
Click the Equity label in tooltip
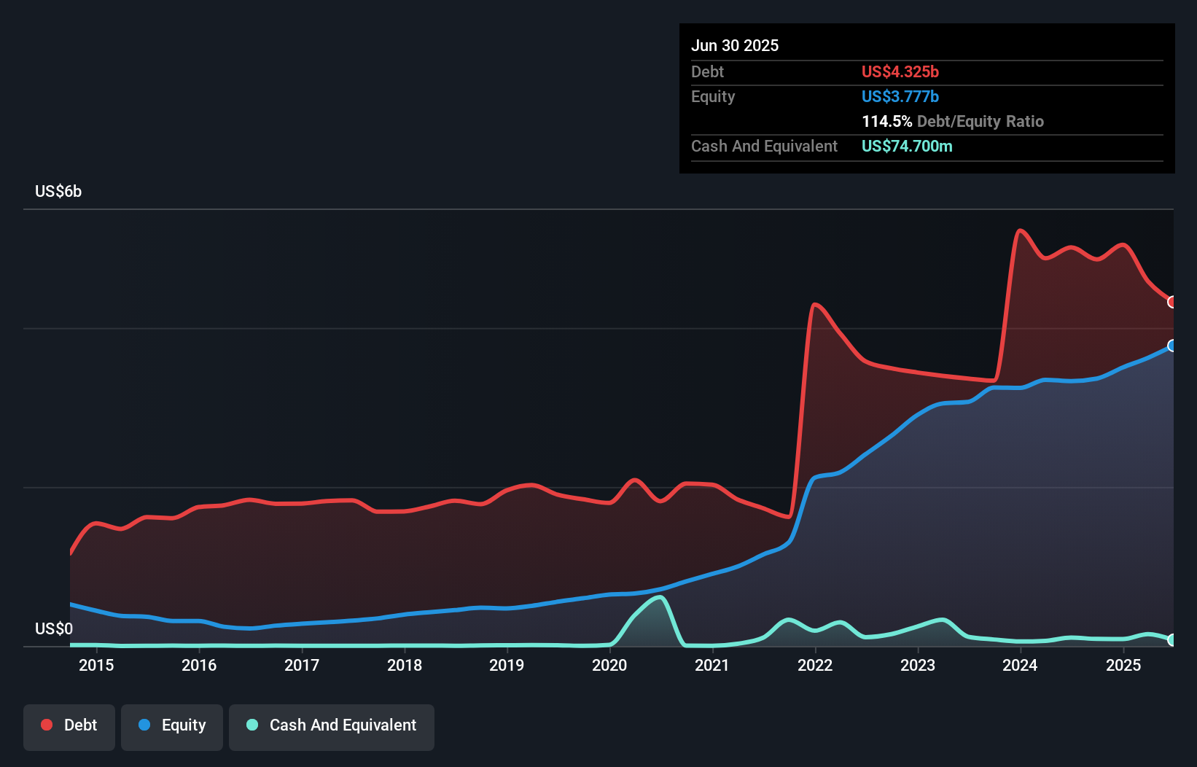pyautogui.click(x=713, y=97)
